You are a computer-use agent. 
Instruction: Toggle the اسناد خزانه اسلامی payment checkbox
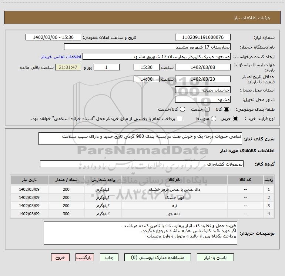click(x=180, y=119)
